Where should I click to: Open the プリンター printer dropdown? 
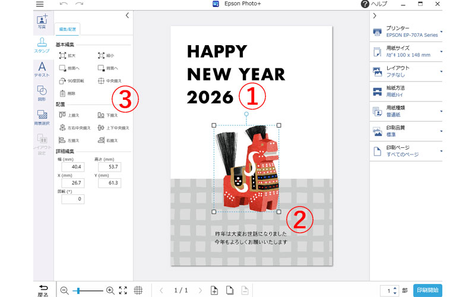click(x=407, y=31)
